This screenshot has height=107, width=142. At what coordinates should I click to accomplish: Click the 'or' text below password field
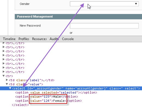pos(71,33)
